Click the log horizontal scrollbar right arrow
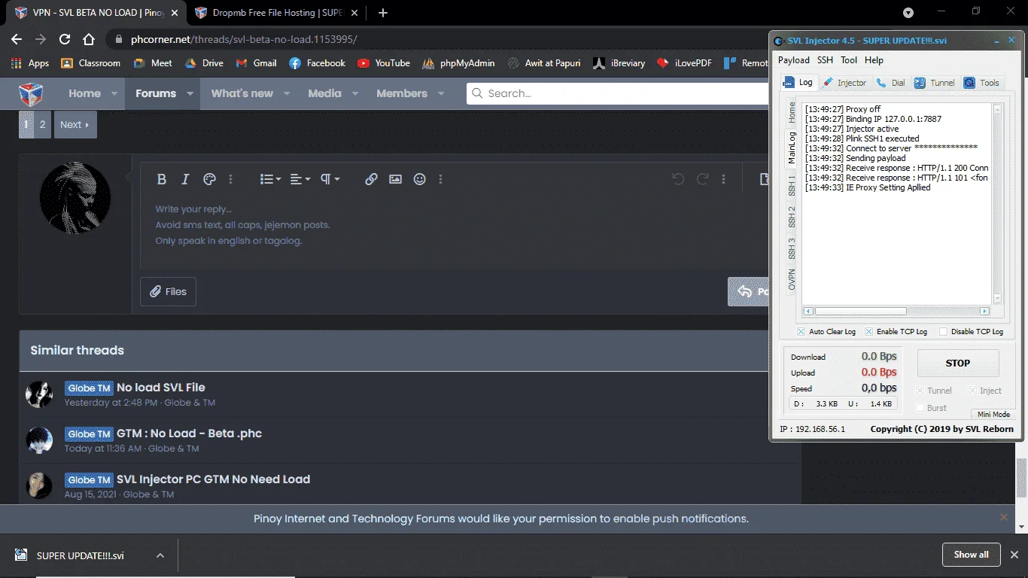The width and height of the screenshot is (1028, 578). tap(984, 311)
